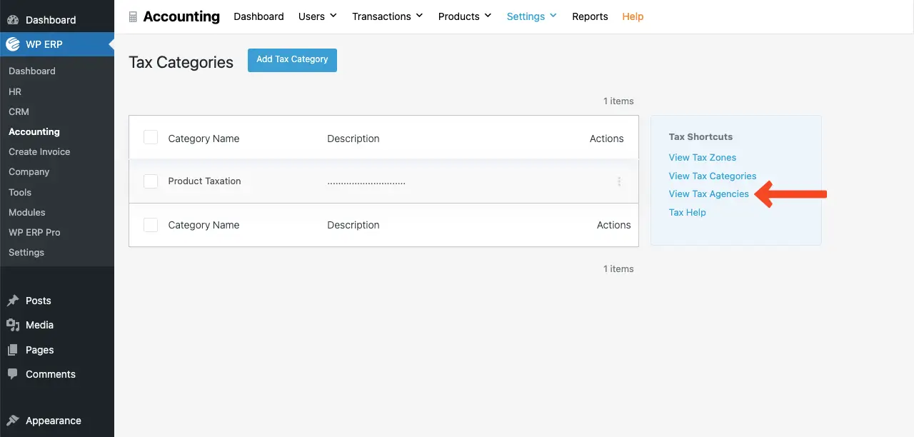914x437 pixels.
Task: Click the Add Tax Category button
Action: coord(292,60)
